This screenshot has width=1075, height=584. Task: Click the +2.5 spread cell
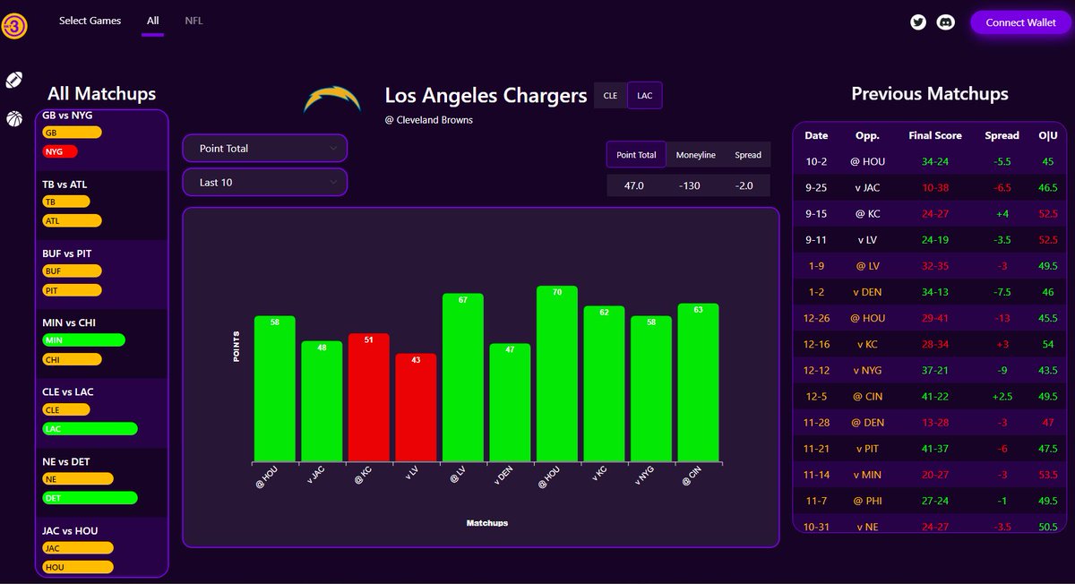(1002, 397)
